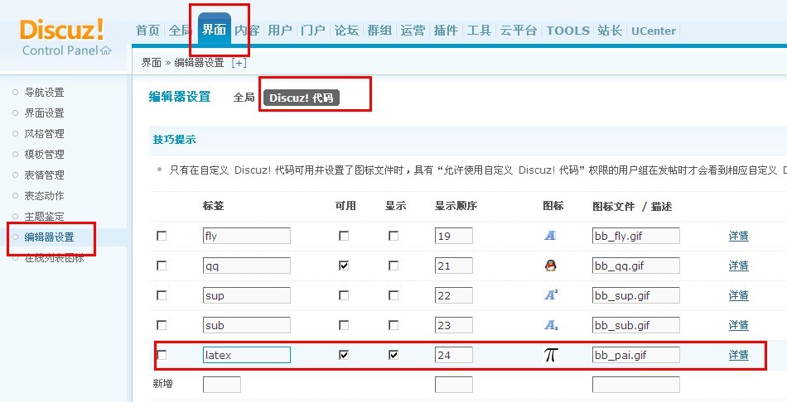787x402 pixels.
Task: Open the 运营 top menu
Action: coord(413,31)
